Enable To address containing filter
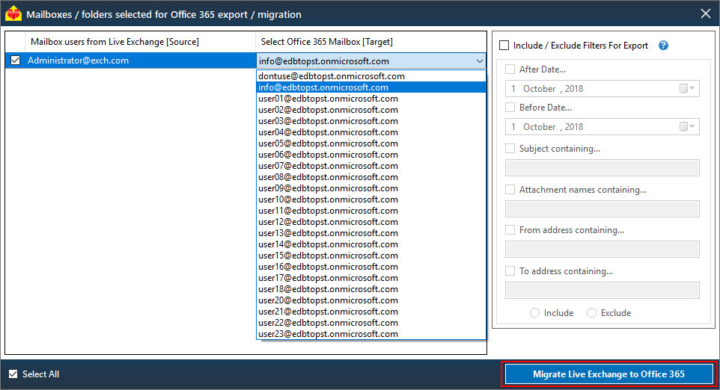The height and width of the screenshot is (390, 720). 510,271
